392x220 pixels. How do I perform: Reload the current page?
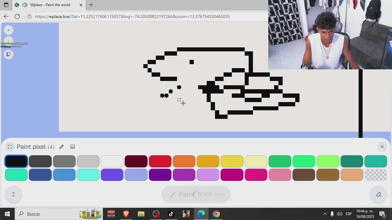click(x=17, y=16)
